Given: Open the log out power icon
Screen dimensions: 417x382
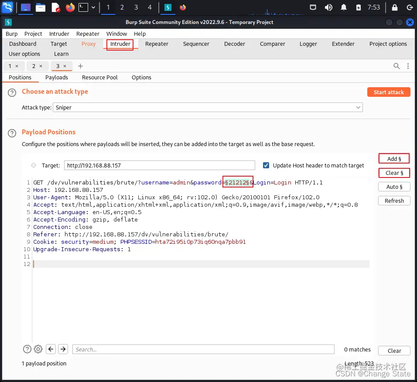Looking at the screenshot, I should (x=410, y=7).
